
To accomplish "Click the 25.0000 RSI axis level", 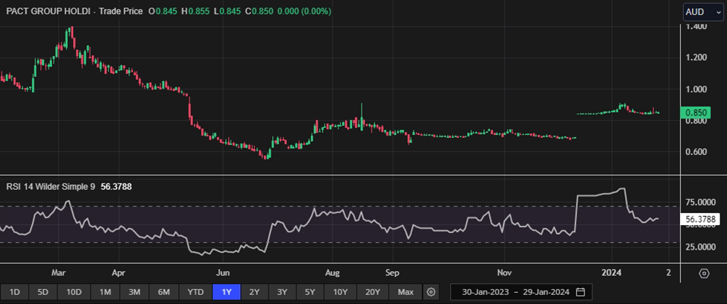I will tap(702, 247).
